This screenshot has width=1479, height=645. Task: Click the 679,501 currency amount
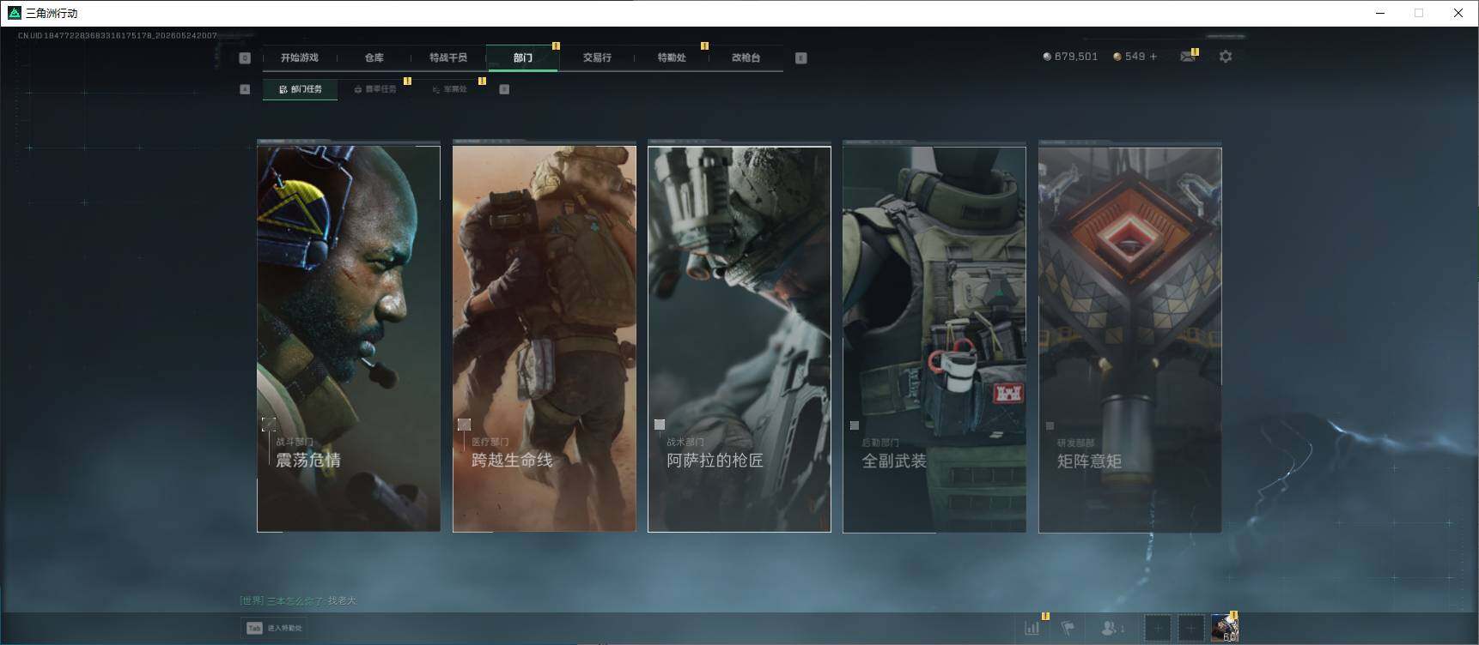pyautogui.click(x=1076, y=57)
